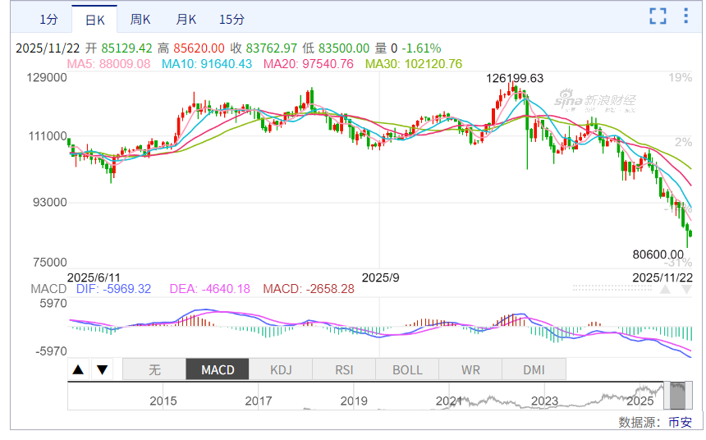The image size is (706, 440).
Task: Click the black up triangle icon
Action: pyautogui.click(x=78, y=369)
